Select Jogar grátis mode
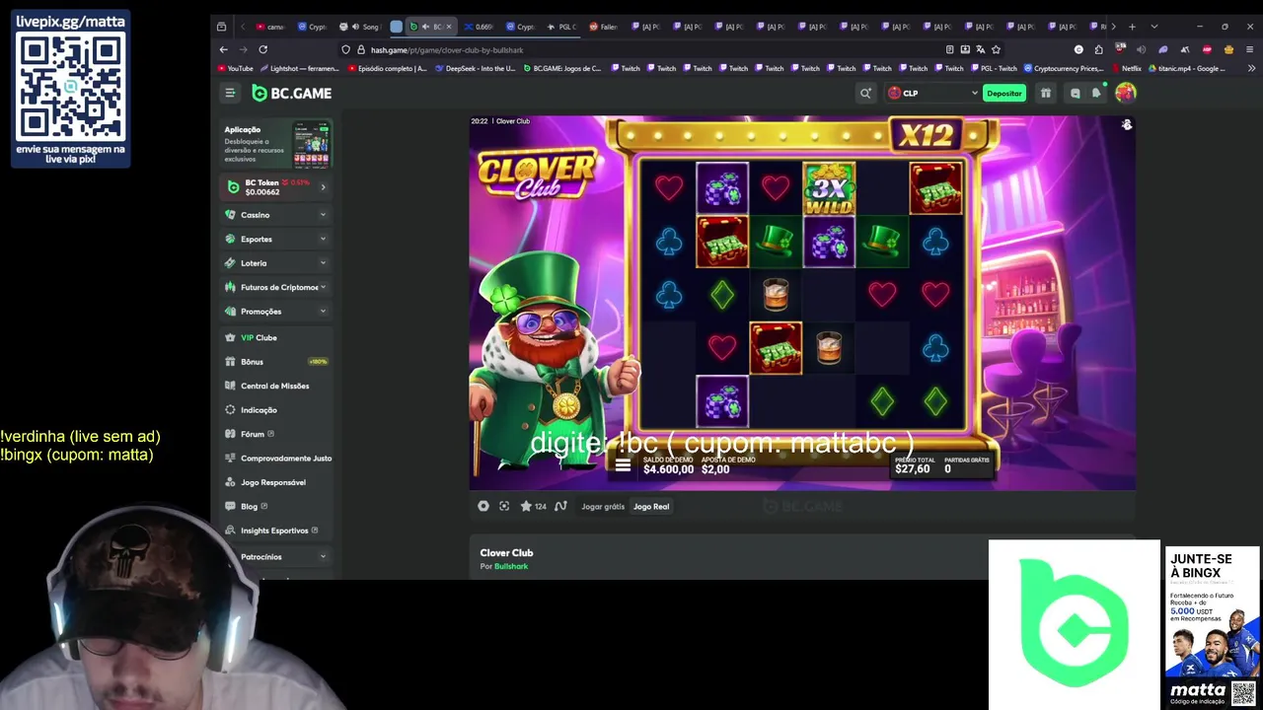The height and width of the screenshot is (710, 1263). pyautogui.click(x=603, y=506)
